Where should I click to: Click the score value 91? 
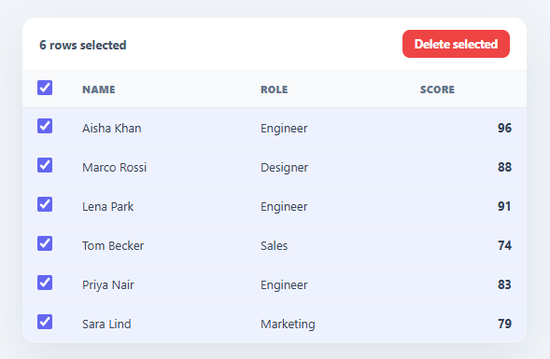click(x=504, y=206)
